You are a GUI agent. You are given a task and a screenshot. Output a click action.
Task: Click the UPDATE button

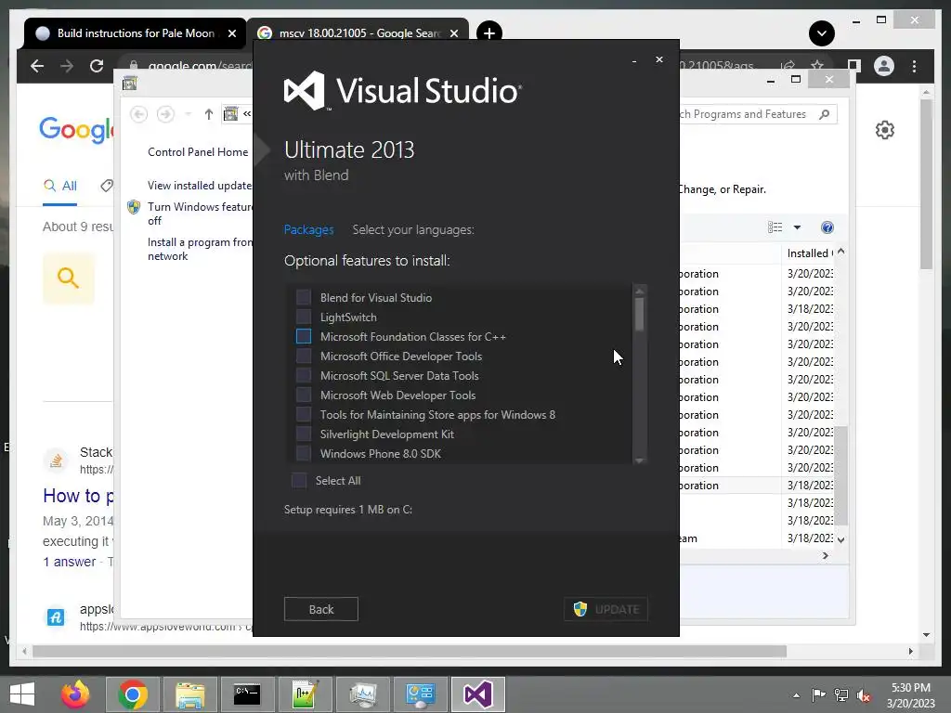click(x=606, y=609)
